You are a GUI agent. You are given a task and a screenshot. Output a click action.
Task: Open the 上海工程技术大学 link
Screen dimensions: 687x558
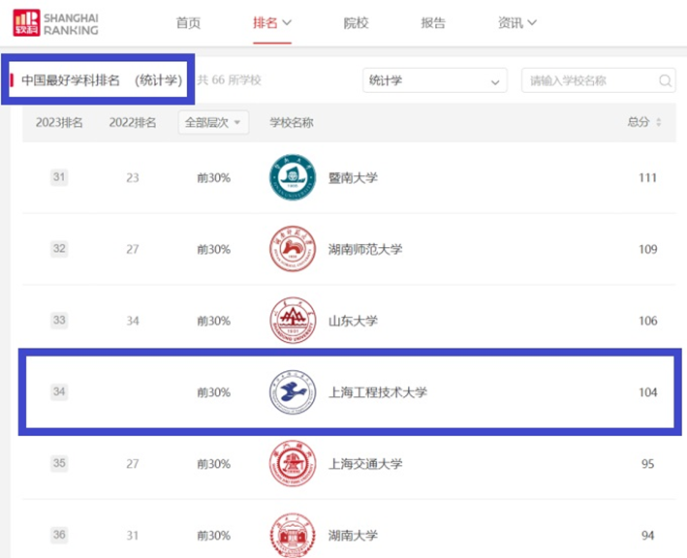(x=378, y=392)
